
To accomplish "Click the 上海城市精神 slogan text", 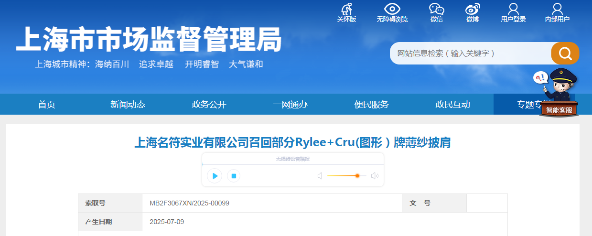I will (149, 64).
